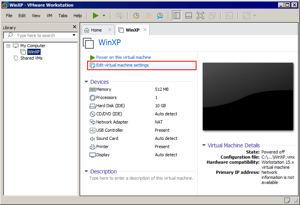Open the VM menu
Viewport: 300px width, 205px height.
(49, 16)
